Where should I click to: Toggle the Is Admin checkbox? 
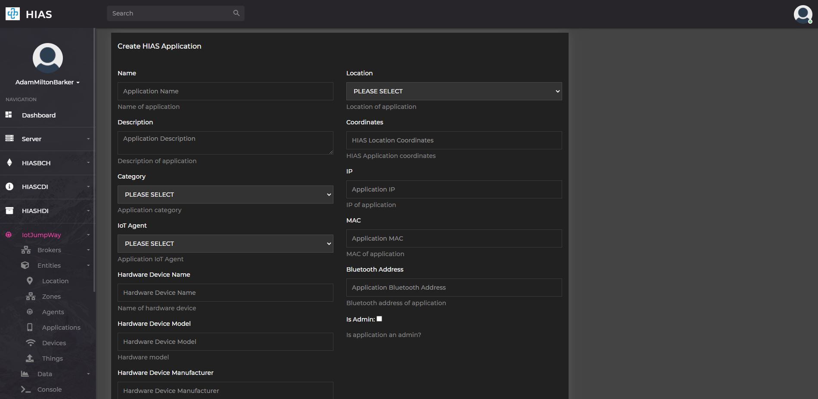pyautogui.click(x=379, y=319)
